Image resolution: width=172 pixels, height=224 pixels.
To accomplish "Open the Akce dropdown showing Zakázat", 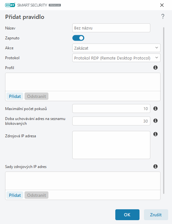I will (116, 48).
